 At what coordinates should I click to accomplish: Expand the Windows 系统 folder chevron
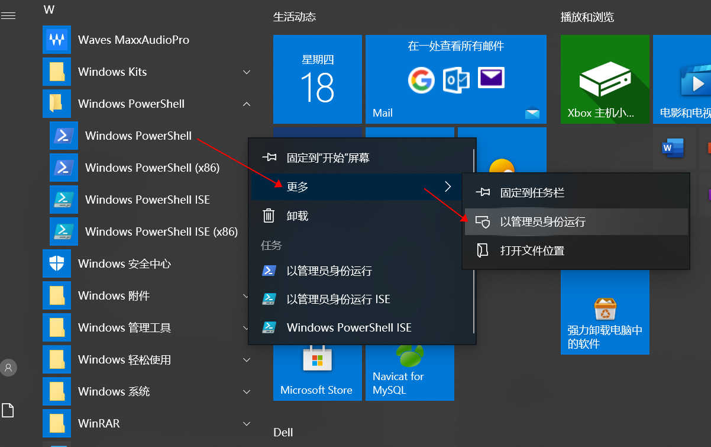coord(247,391)
